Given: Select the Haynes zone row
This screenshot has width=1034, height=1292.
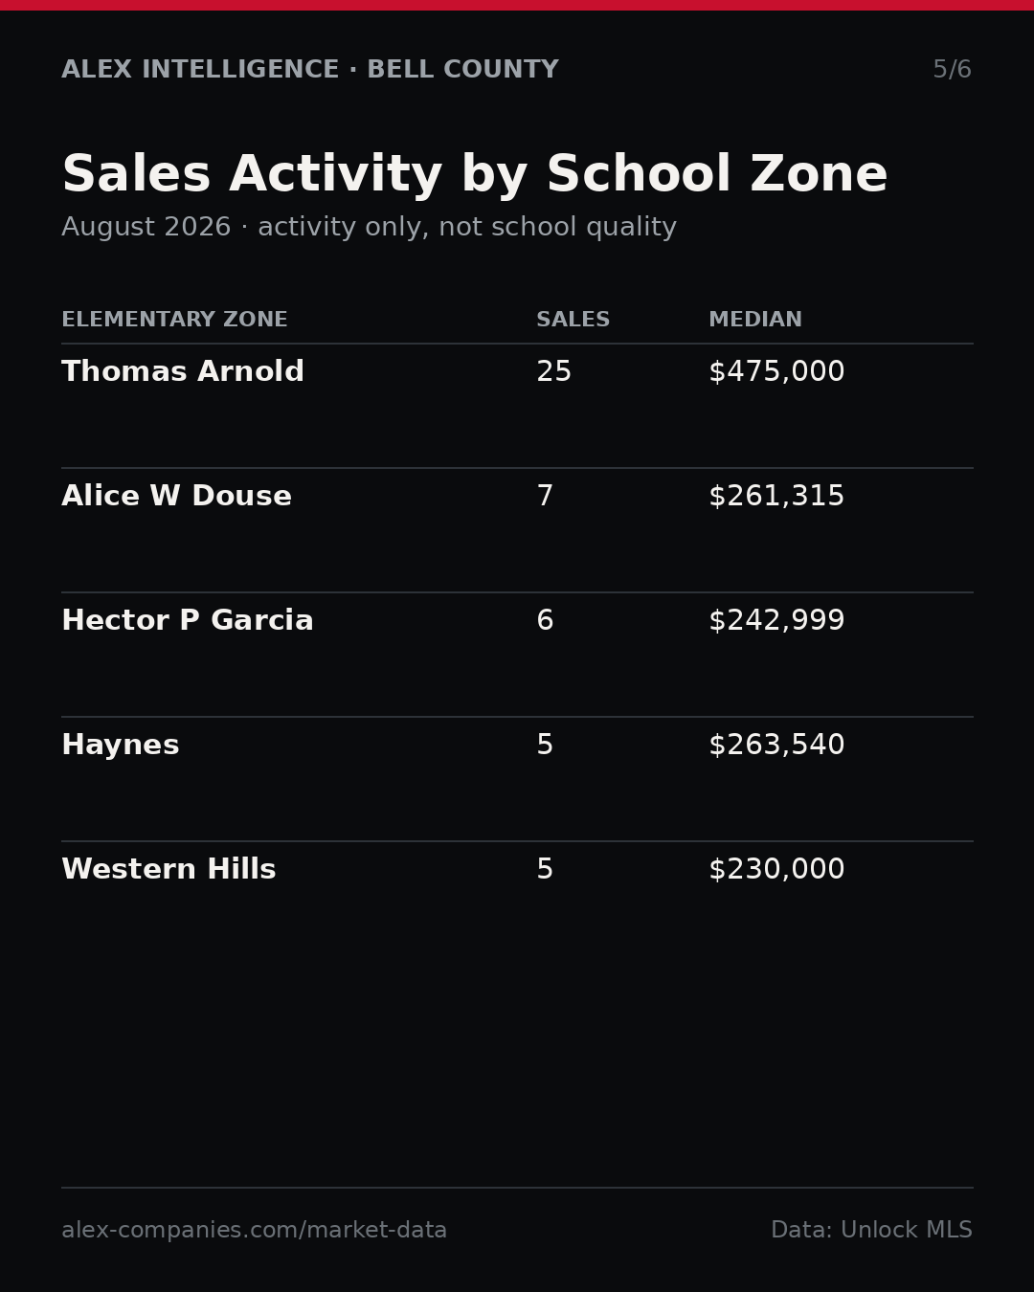Looking at the screenshot, I should [517, 779].
